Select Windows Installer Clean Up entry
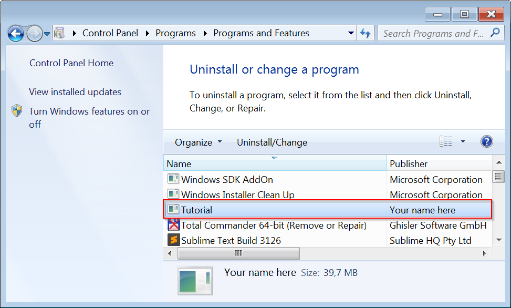Screen dimensions: 511x308 click(x=328, y=194)
